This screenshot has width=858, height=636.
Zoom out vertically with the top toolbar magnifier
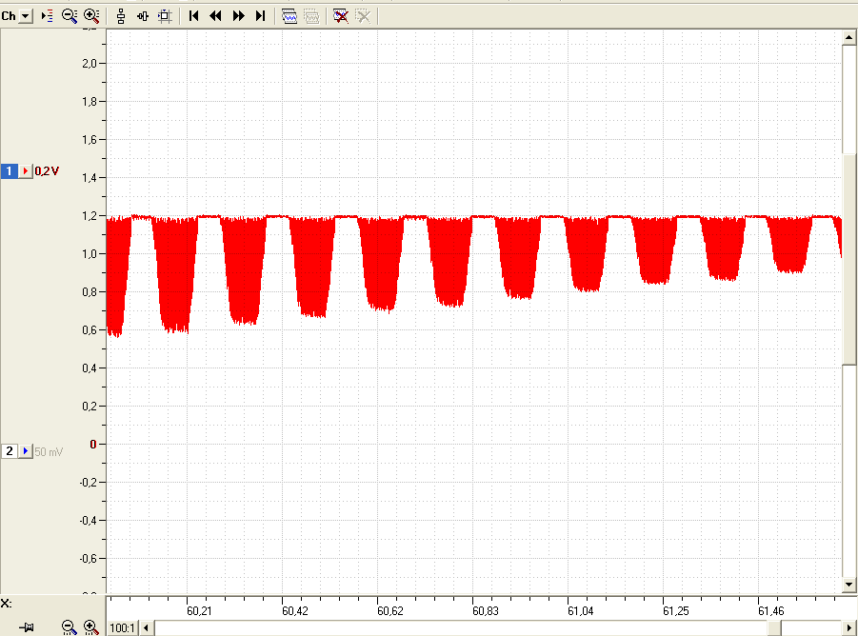[70, 16]
